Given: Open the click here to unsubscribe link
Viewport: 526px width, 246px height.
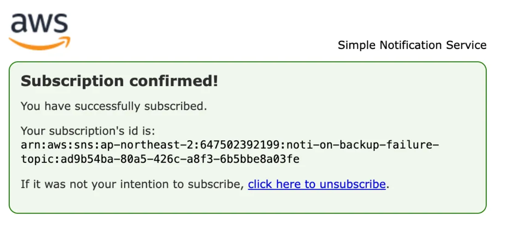Looking at the screenshot, I should (316, 184).
